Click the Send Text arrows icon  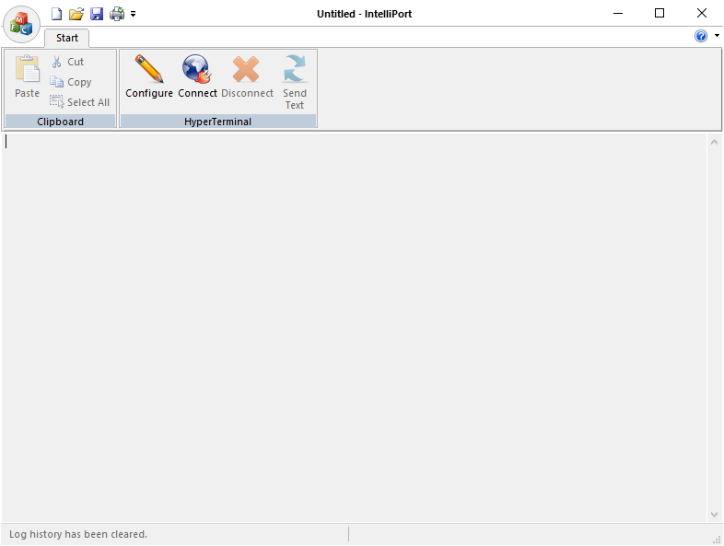click(x=295, y=81)
